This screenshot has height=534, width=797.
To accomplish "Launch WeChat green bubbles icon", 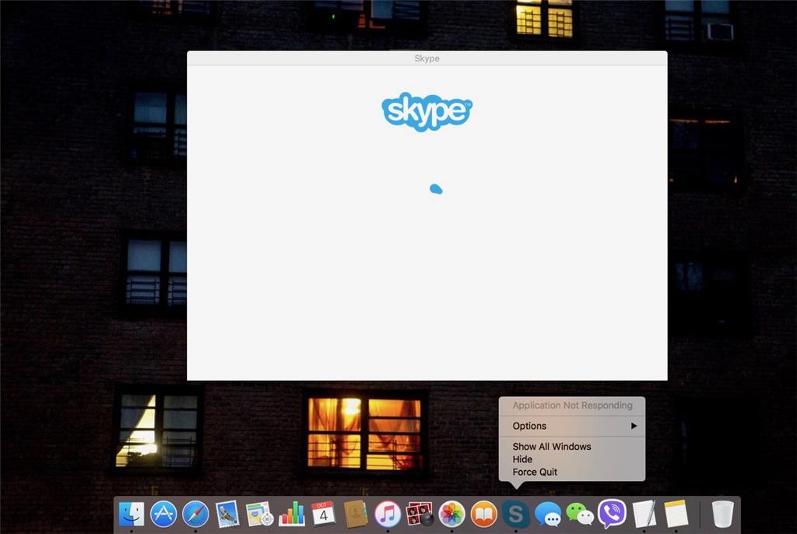I will pos(580,514).
